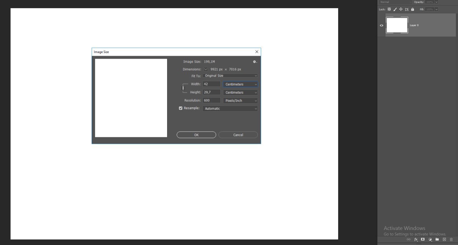The width and height of the screenshot is (458, 245).
Task: Create a new layer
Action: (x=444, y=239)
